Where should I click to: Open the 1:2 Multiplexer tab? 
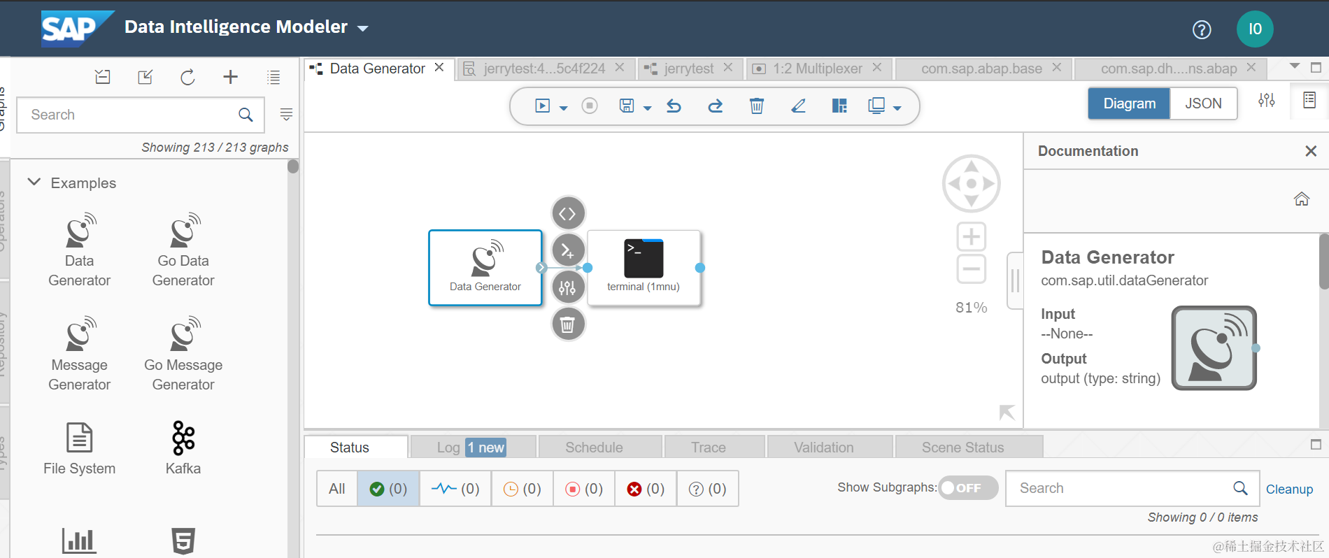[x=817, y=69]
